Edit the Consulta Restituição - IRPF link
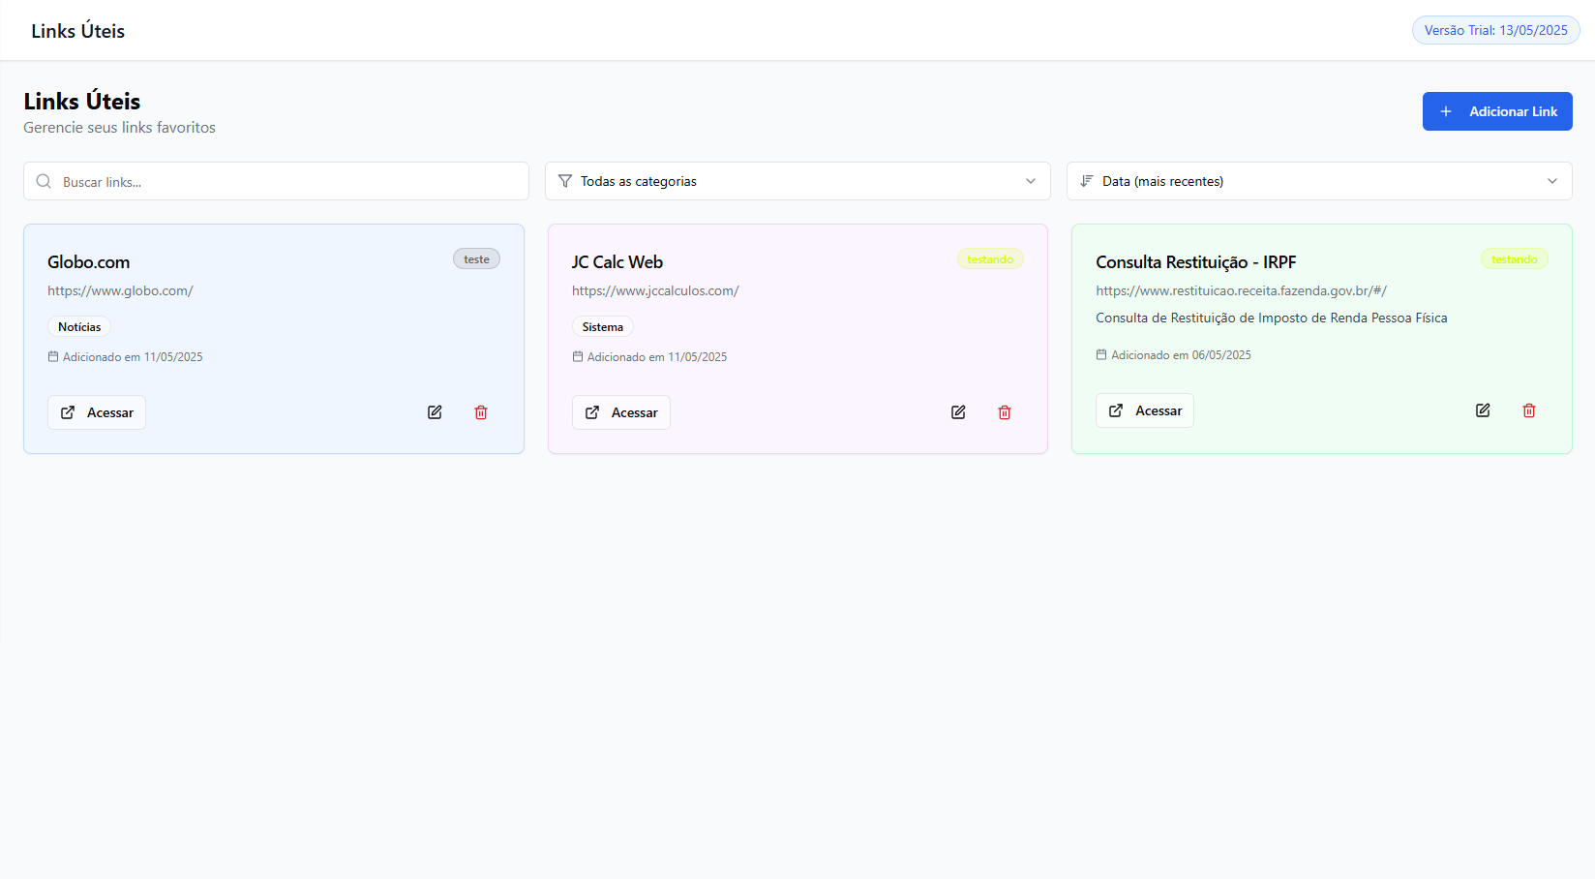 point(1483,410)
